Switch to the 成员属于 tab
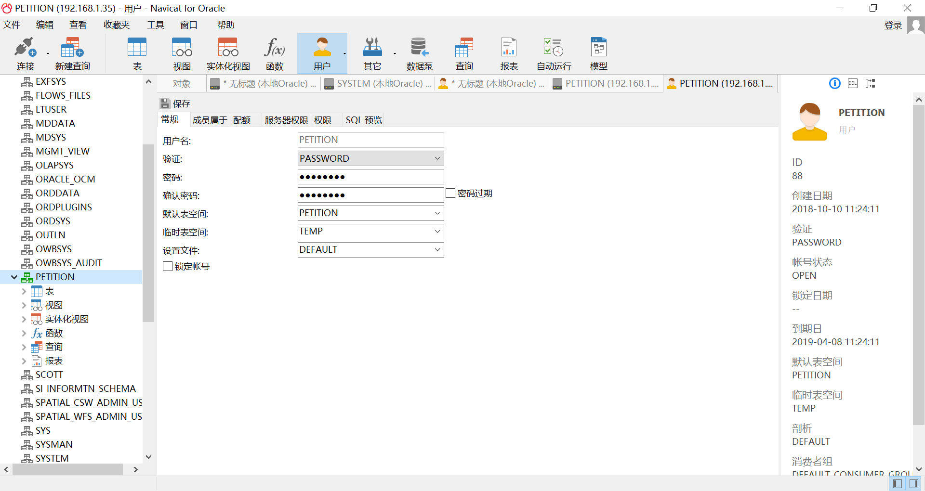This screenshot has height=491, width=925. coord(210,120)
